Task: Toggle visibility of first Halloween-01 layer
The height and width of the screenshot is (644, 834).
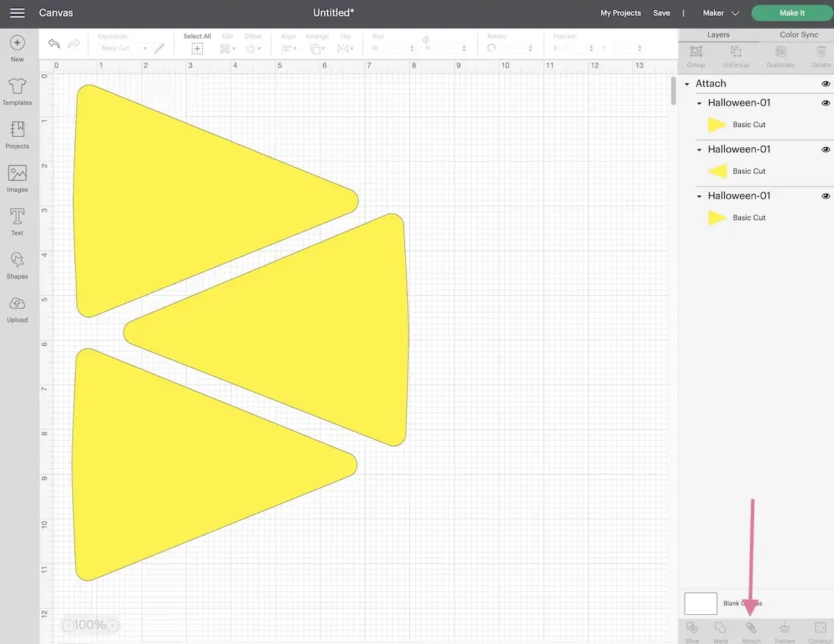Action: pos(826,103)
